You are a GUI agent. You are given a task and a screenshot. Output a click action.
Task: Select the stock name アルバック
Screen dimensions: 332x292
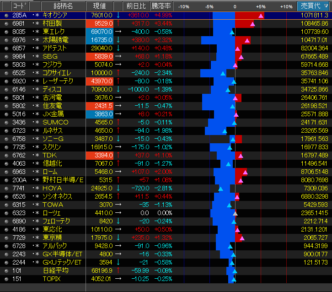click(54, 246)
